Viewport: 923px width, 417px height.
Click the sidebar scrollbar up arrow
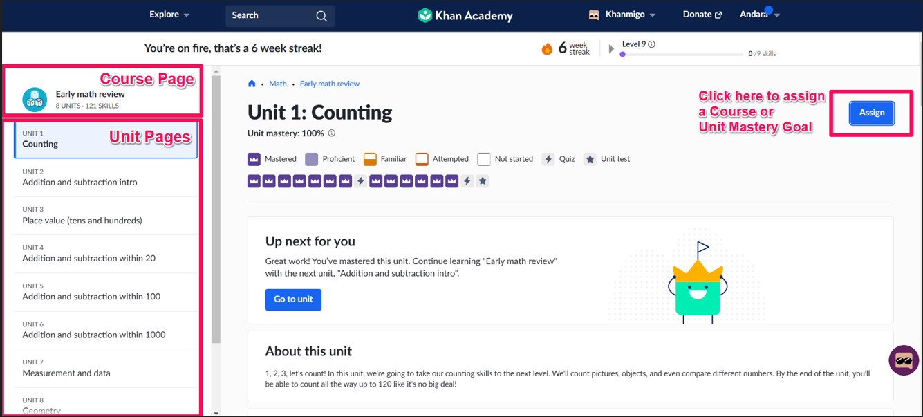pos(216,71)
